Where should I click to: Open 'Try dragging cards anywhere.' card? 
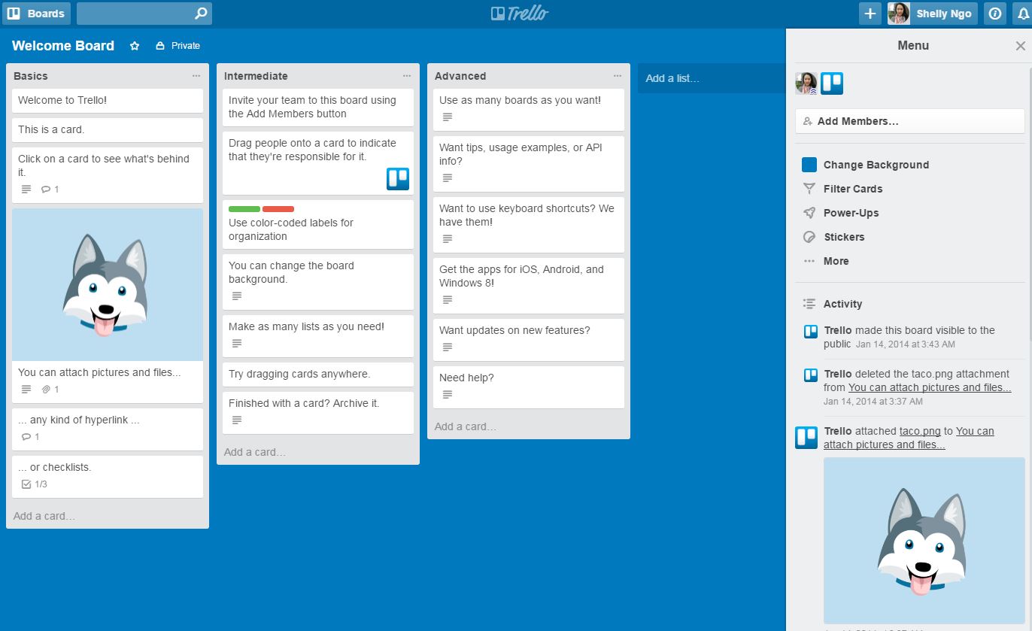click(x=318, y=375)
